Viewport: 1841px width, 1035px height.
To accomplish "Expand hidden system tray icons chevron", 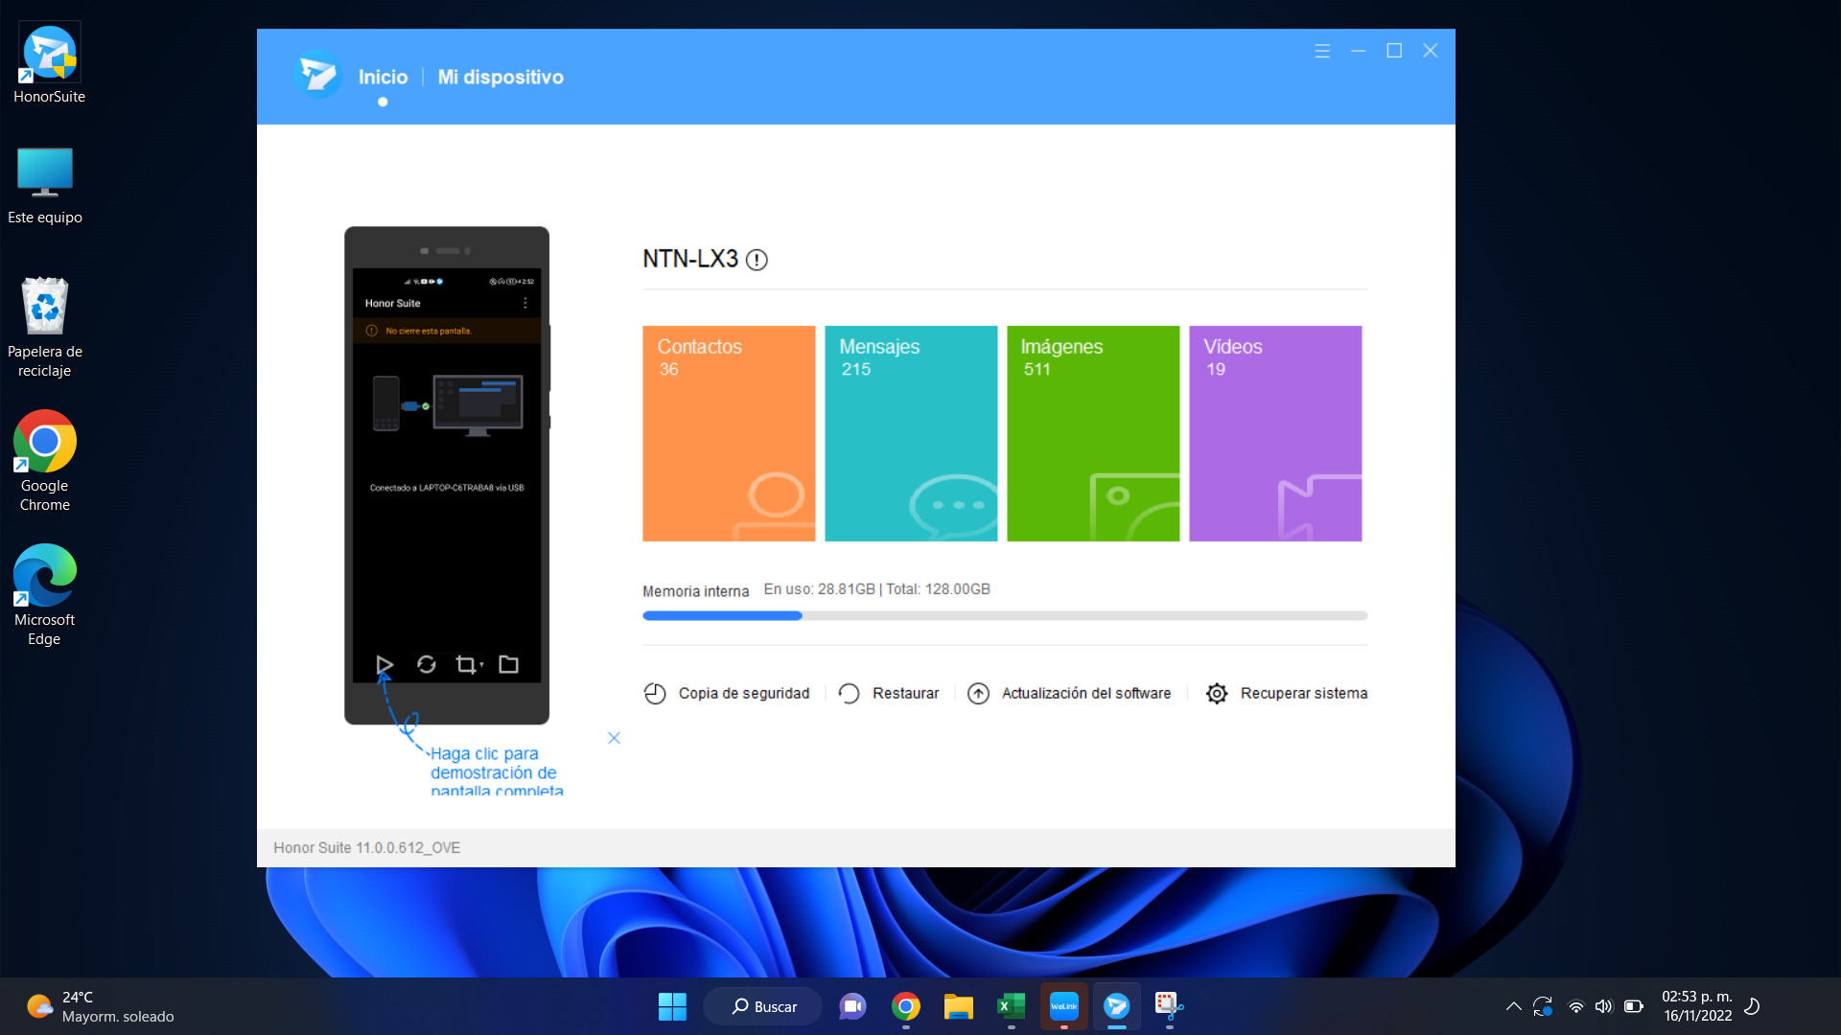I will coord(1513,1006).
